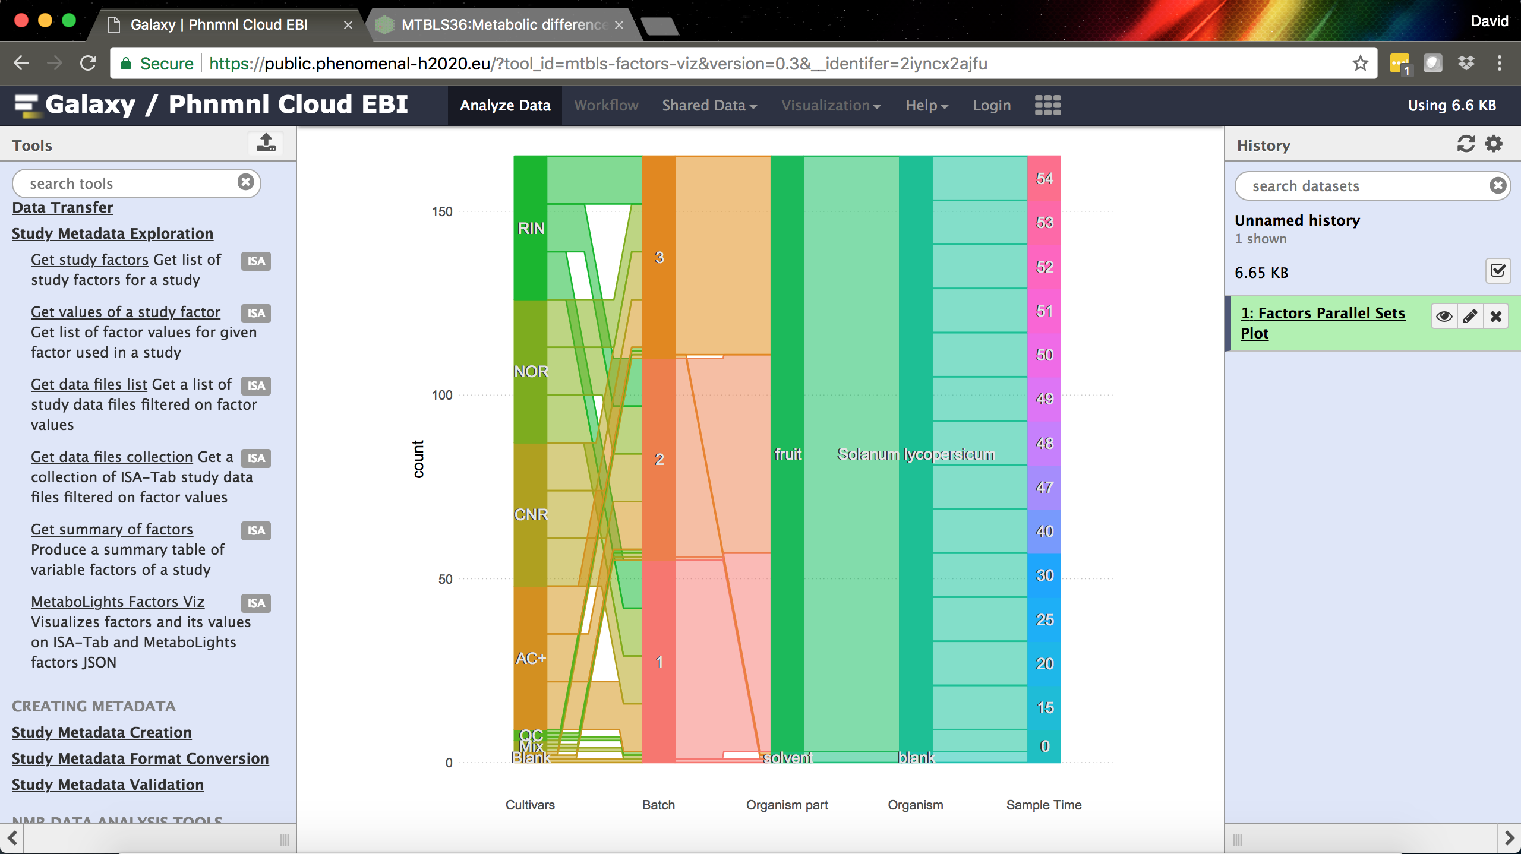The image size is (1521, 854).
Task: Edit attributes of Factors Parallel Sets Plot dataset
Action: click(x=1470, y=317)
